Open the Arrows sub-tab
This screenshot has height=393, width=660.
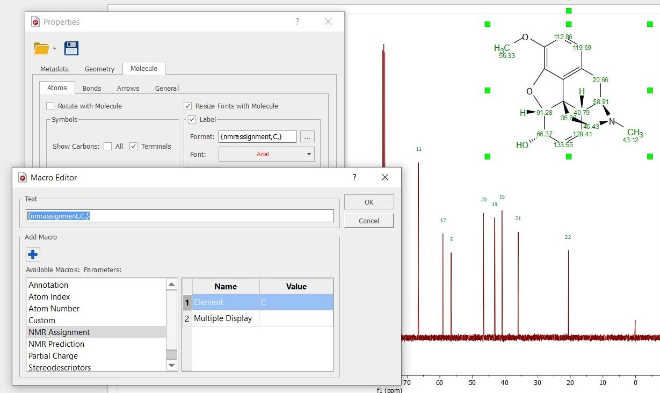[x=128, y=88]
